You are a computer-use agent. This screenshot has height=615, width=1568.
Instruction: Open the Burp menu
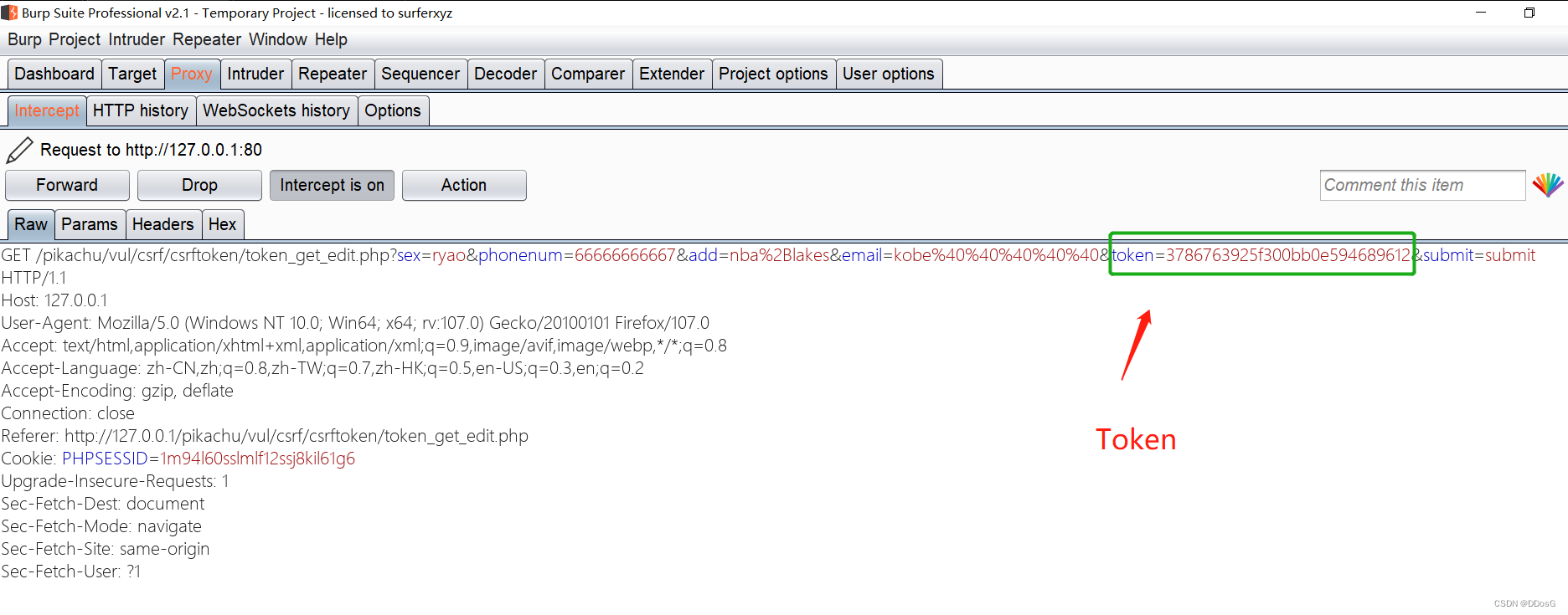(x=24, y=39)
